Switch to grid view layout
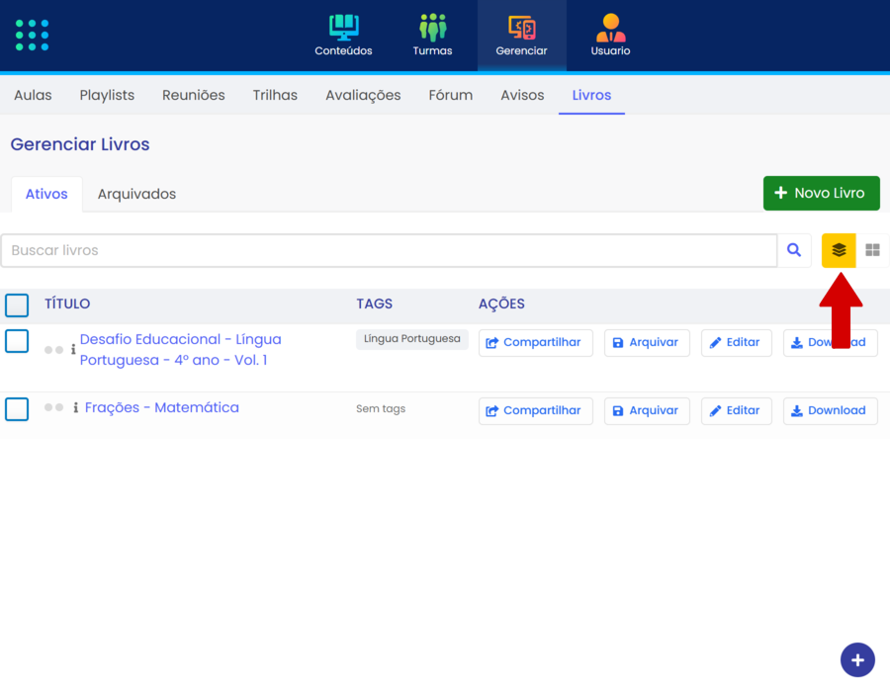This screenshot has width=890, height=692. click(x=872, y=251)
